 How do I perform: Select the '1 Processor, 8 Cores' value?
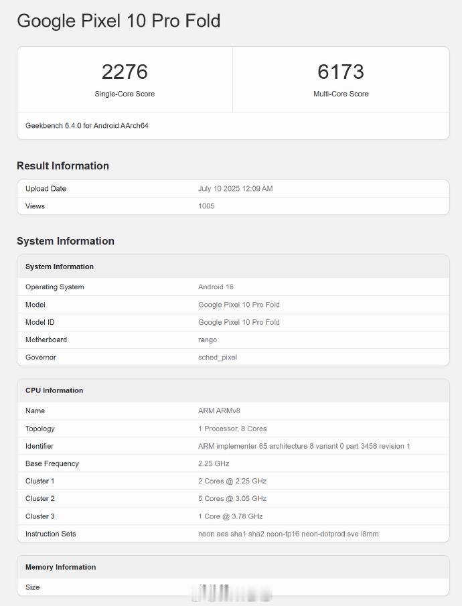(232, 429)
